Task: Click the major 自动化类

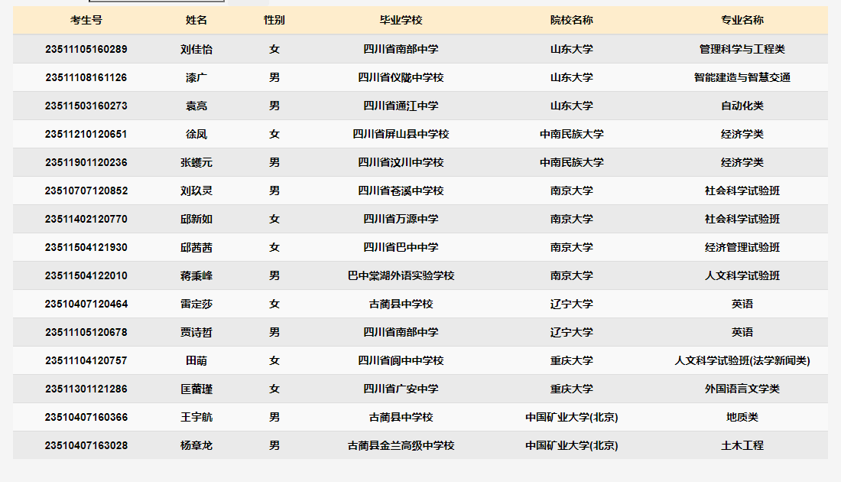Action: [x=742, y=106]
